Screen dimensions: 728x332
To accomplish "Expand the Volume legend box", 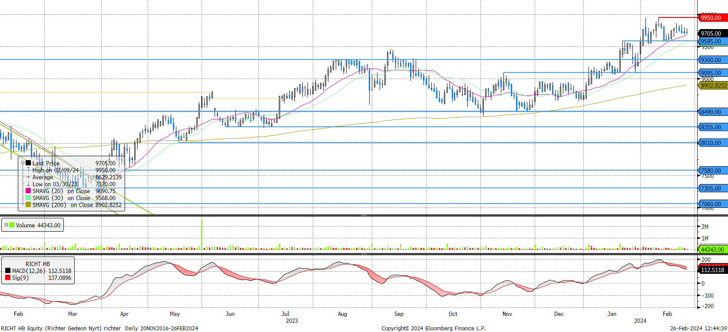I will (x=6, y=225).
